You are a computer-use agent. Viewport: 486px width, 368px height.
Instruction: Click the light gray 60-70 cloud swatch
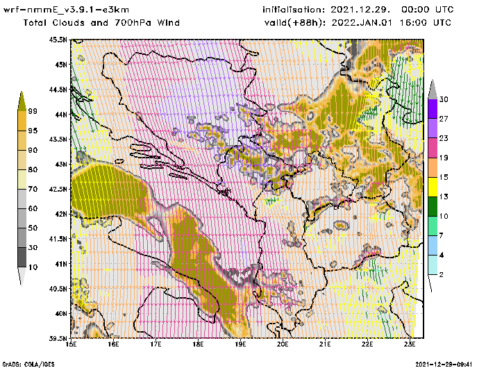(x=22, y=199)
